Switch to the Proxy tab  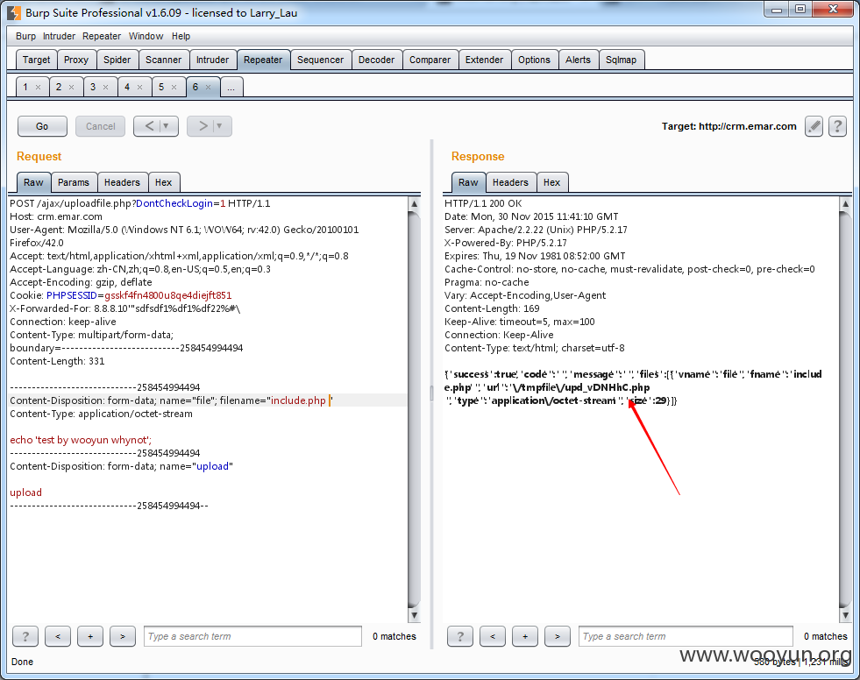tap(76, 60)
